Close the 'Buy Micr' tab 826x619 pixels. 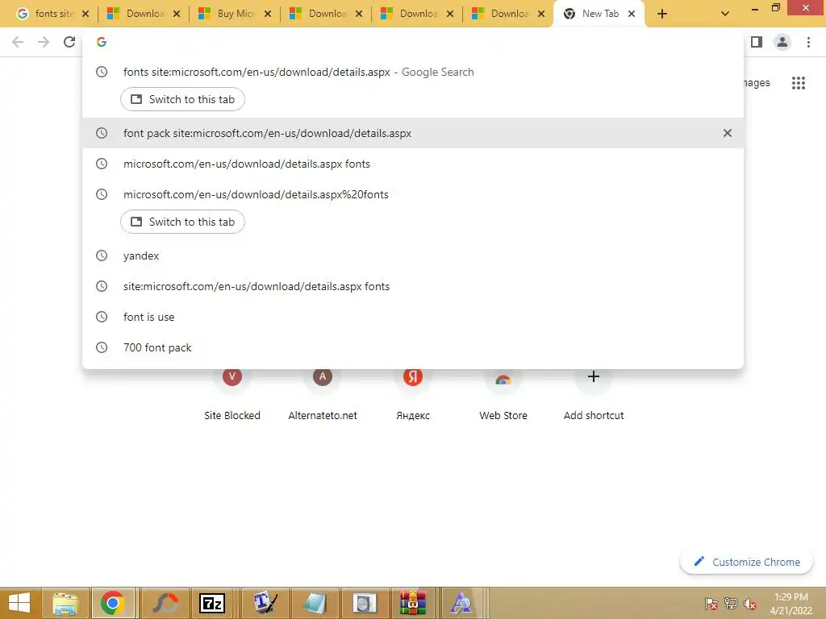point(268,14)
